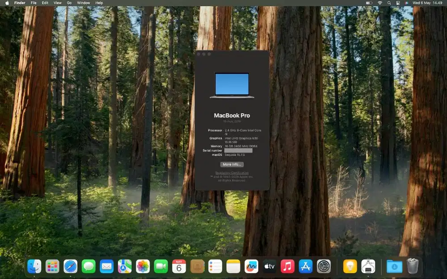Open the Trash in the Dock
Screen dimensions: 447x279
tap(413, 266)
